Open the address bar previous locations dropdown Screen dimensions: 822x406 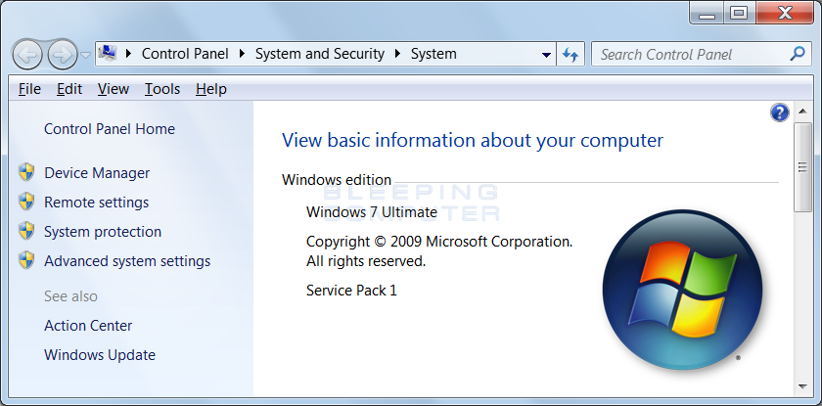tap(546, 54)
